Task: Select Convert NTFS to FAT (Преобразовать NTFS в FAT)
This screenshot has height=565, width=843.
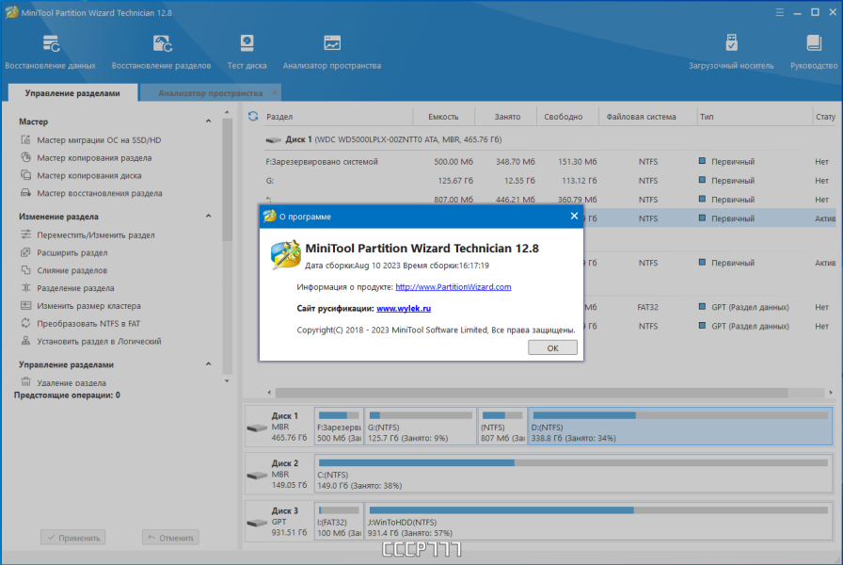Action: click(x=88, y=323)
